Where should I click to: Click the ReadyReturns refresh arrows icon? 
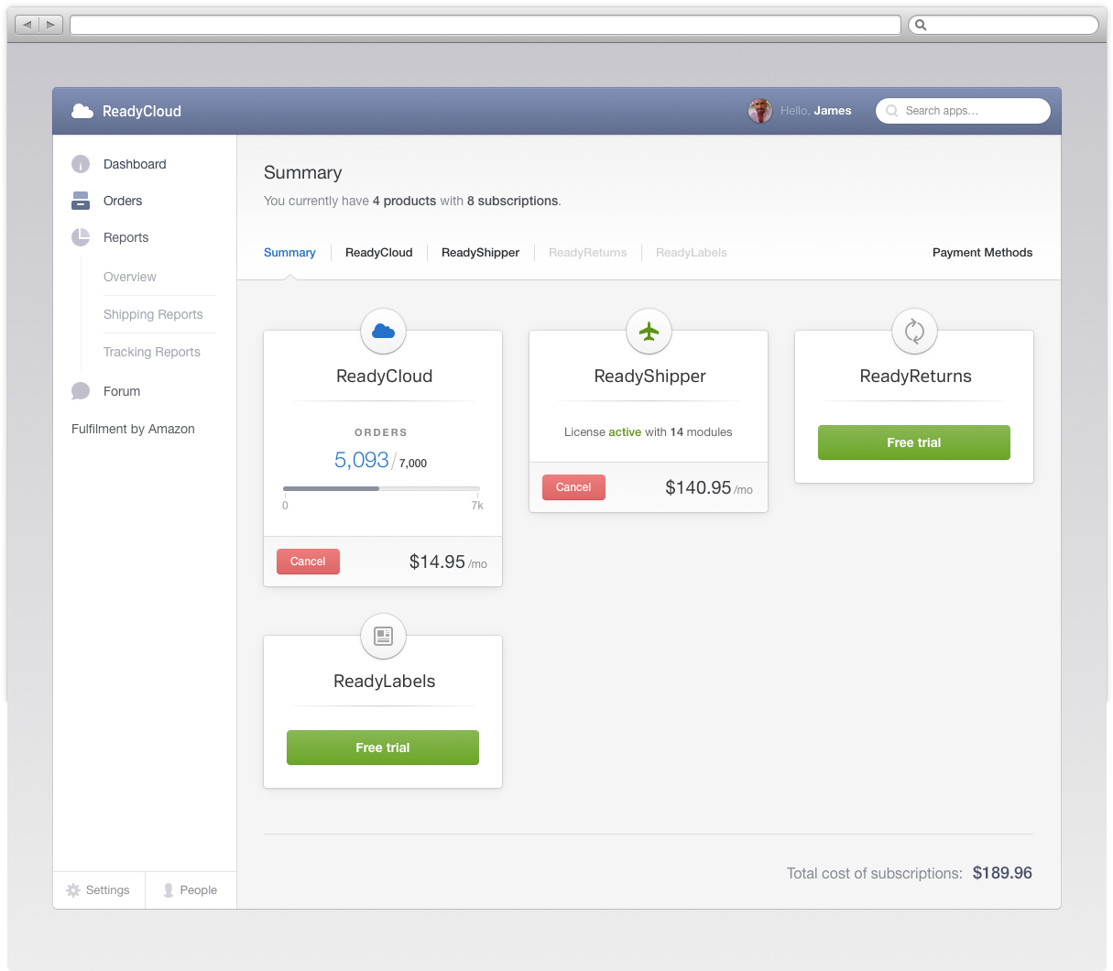pos(914,331)
